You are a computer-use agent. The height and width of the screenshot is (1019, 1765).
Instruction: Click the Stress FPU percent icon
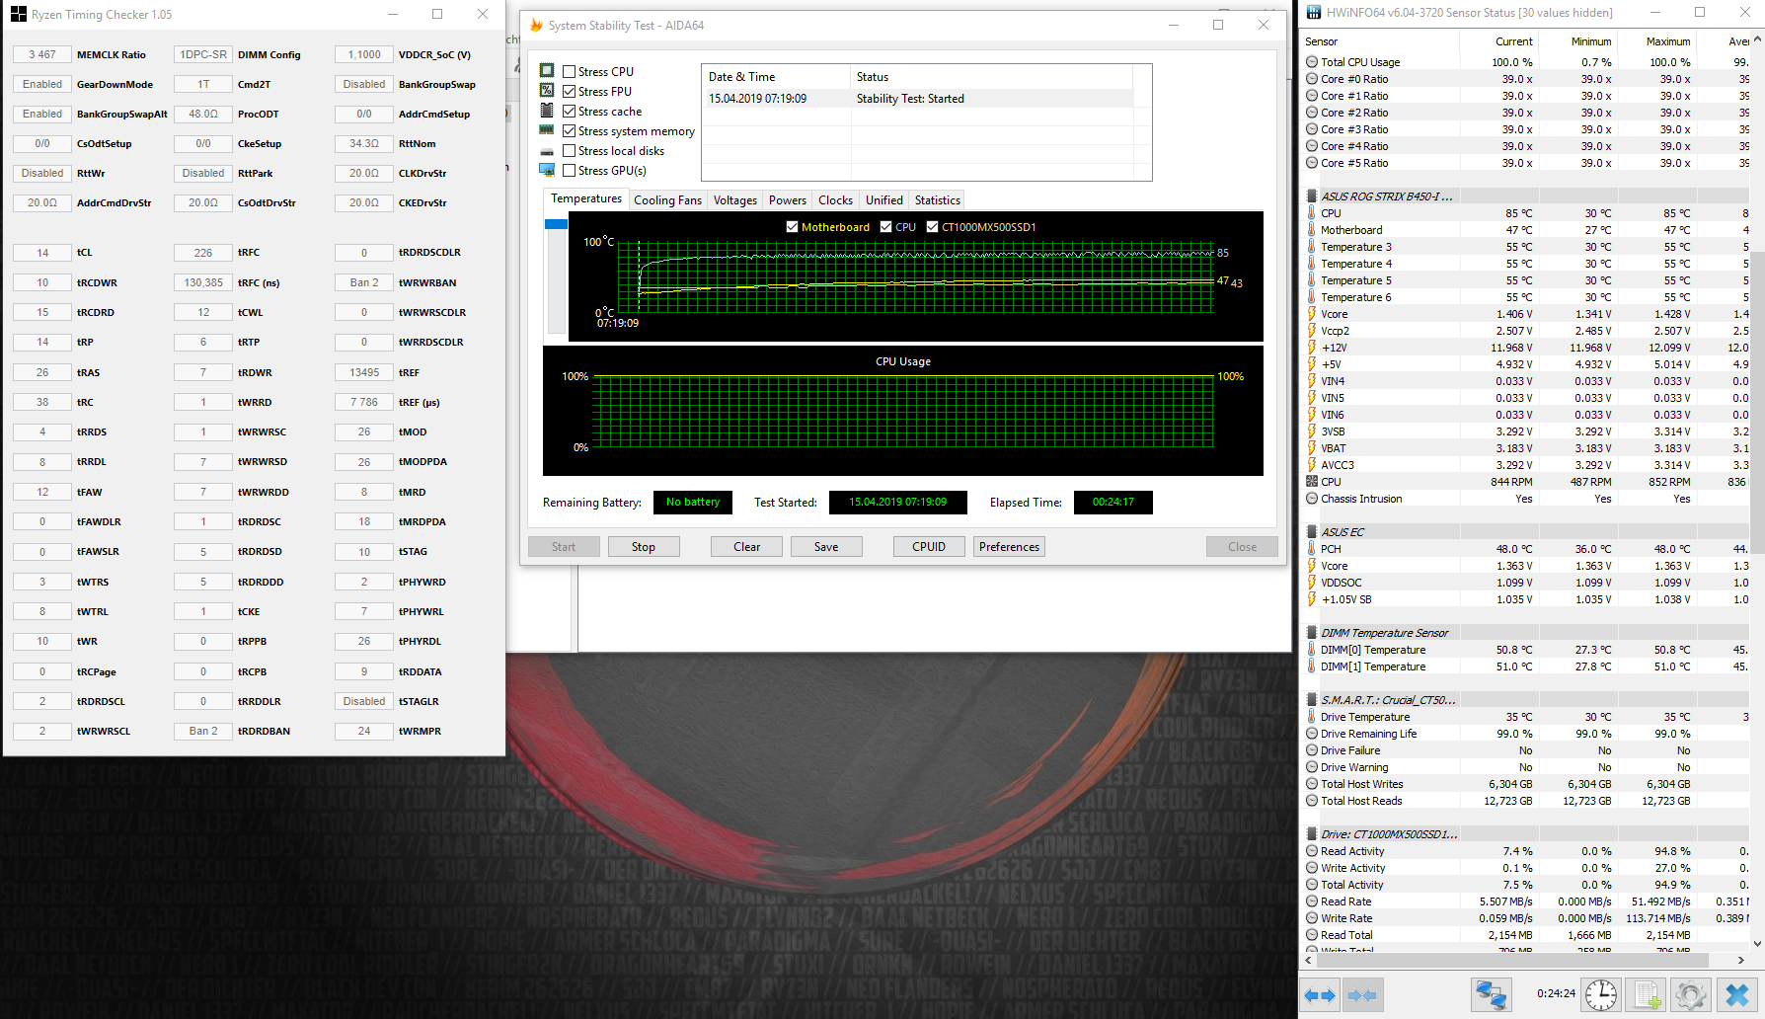tap(547, 91)
